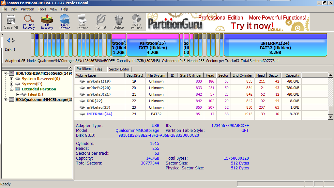Viewport: 334px width, 188px height.
Task: Sort by End Cylinder column header
Action: 242,75
